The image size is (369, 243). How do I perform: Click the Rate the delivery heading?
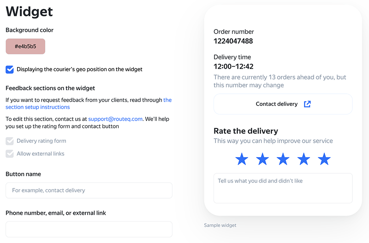point(246,131)
